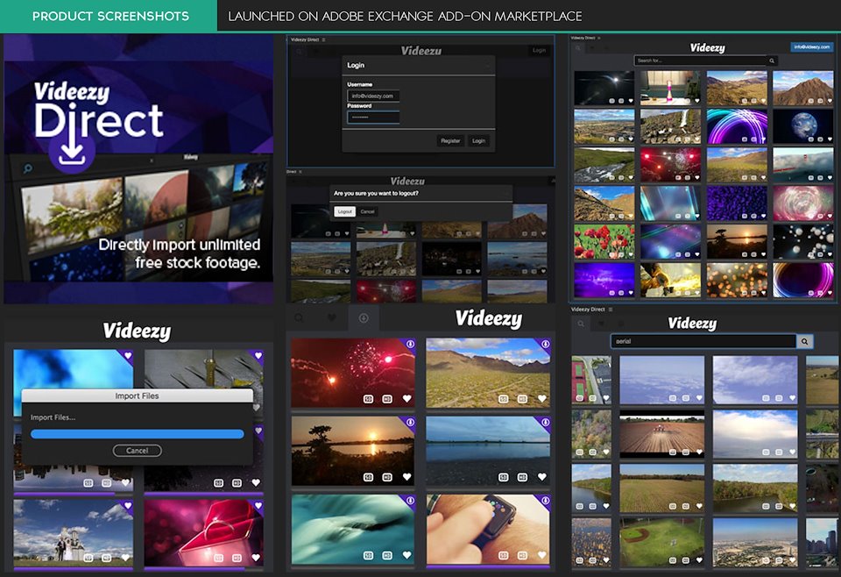Image resolution: width=841 pixels, height=577 pixels.
Task: Open the downloads tab icon above fireworks thumbnail
Action: [364, 318]
